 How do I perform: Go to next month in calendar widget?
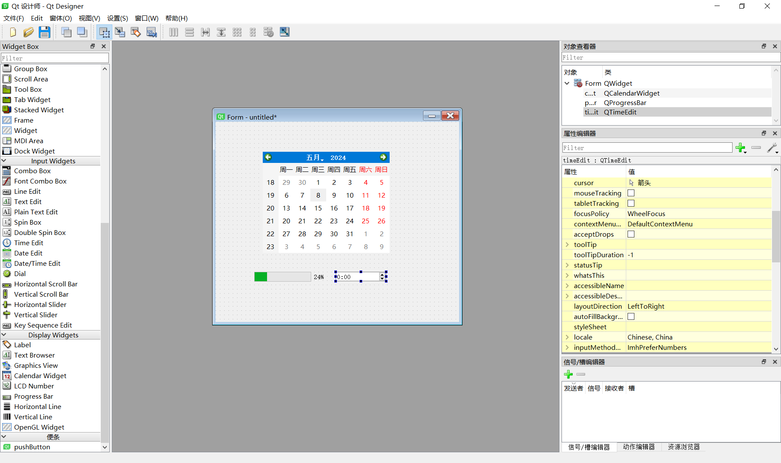point(383,157)
